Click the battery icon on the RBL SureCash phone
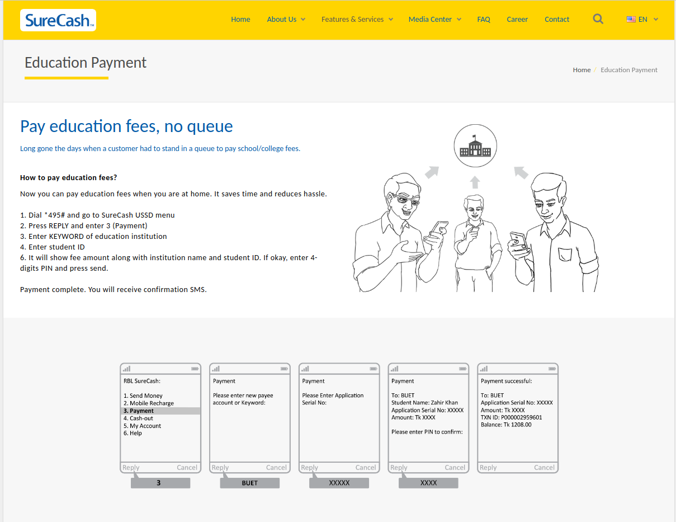Image resolution: width=676 pixels, height=522 pixels. (195, 369)
